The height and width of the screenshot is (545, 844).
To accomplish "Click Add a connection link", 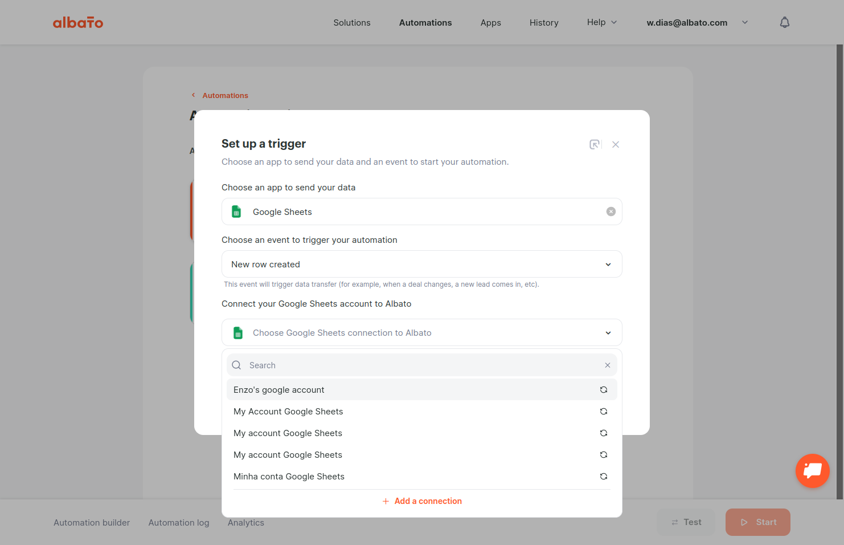I will click(422, 501).
